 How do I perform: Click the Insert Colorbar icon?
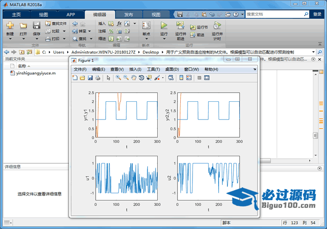coord(181,78)
